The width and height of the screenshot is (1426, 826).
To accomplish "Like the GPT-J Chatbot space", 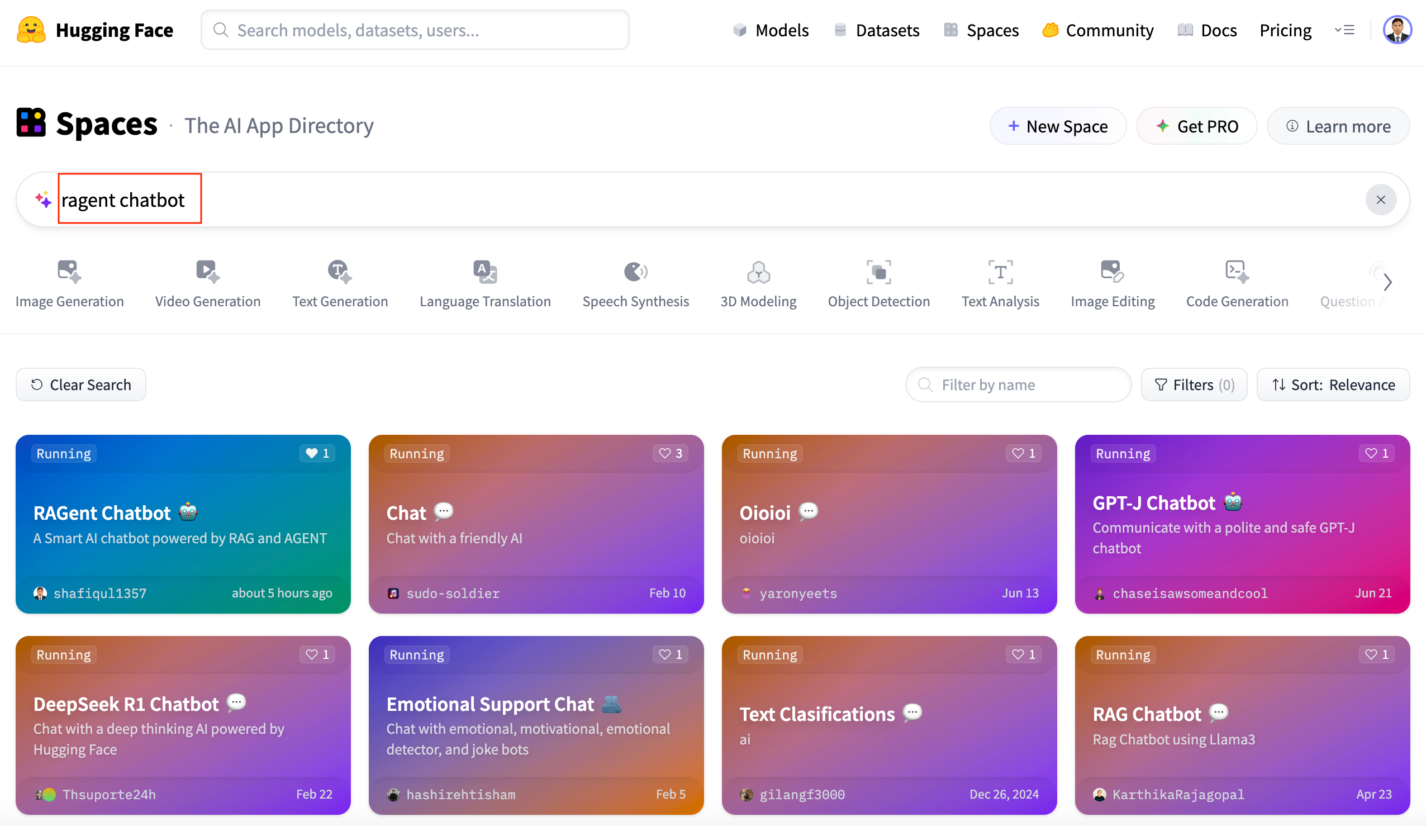I will coord(1376,453).
